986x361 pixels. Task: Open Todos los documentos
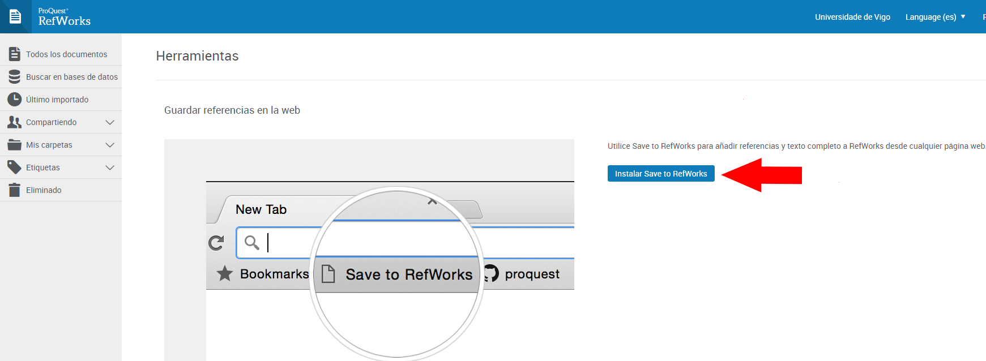coord(66,54)
